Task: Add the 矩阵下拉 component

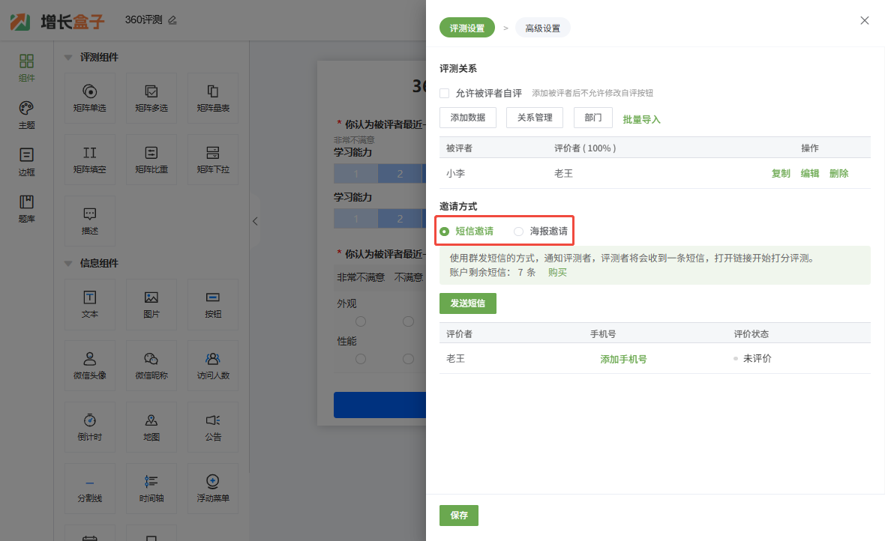Action: click(x=213, y=159)
